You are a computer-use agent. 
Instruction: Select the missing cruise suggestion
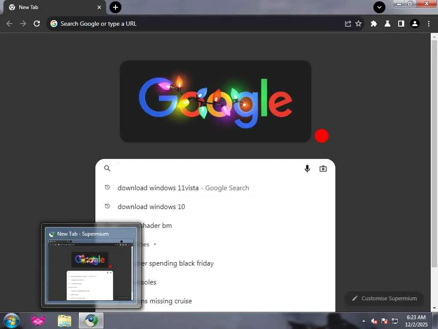(216, 301)
